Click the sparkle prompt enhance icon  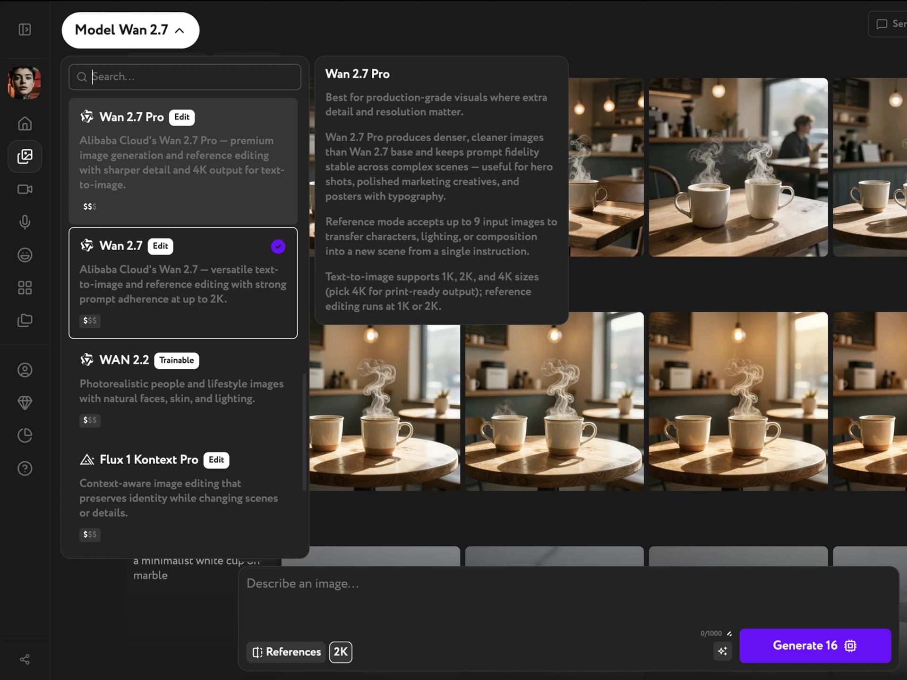[x=722, y=651]
